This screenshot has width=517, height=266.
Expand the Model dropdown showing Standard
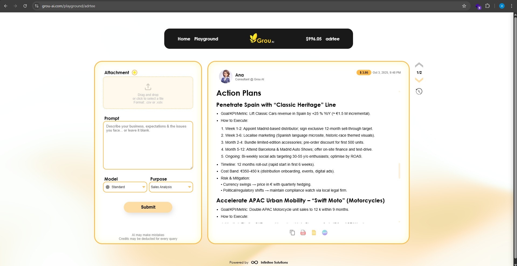pos(125,187)
